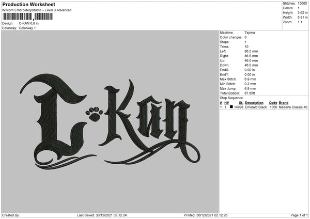
Task: Select the Width value '6.81 in'
Action: point(302,18)
